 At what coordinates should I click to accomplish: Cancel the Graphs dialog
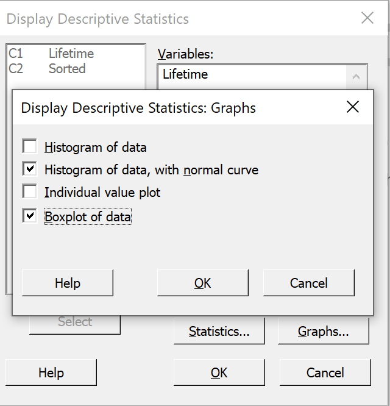coord(309,283)
